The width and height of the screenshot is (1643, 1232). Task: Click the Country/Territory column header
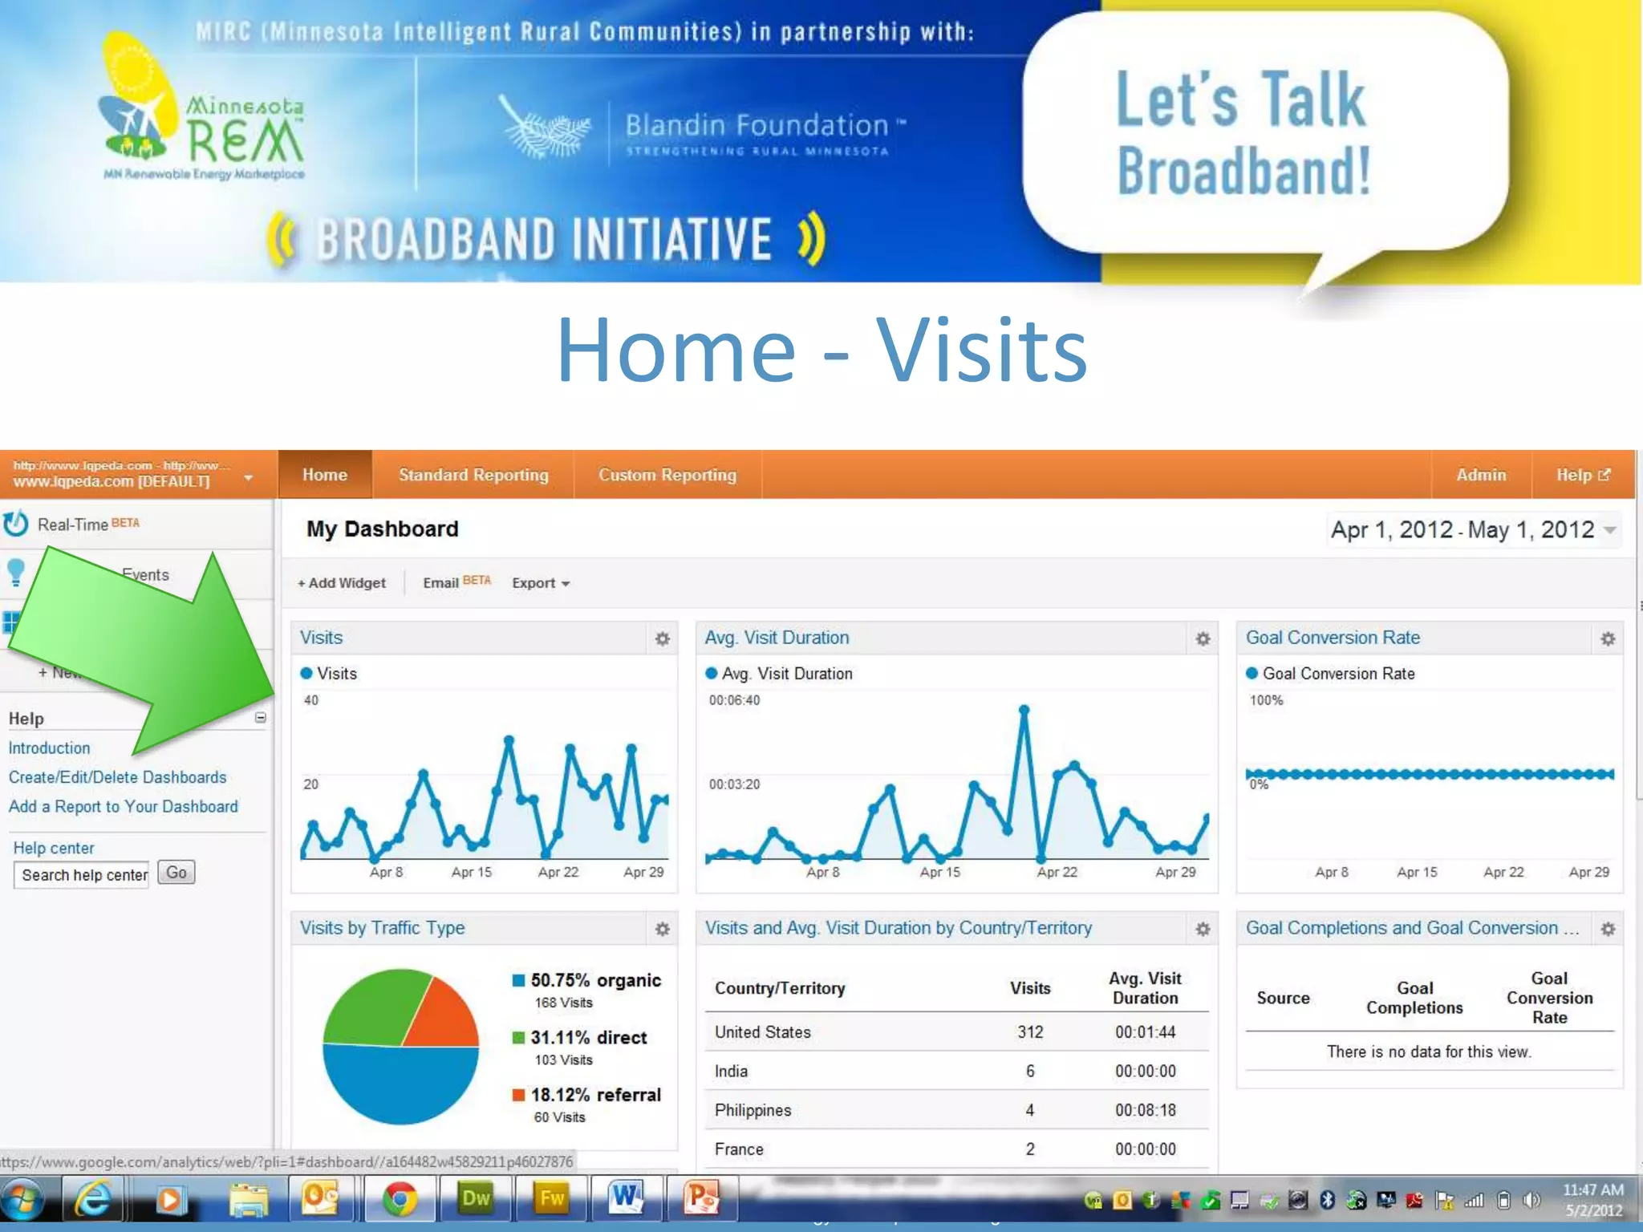point(780,988)
